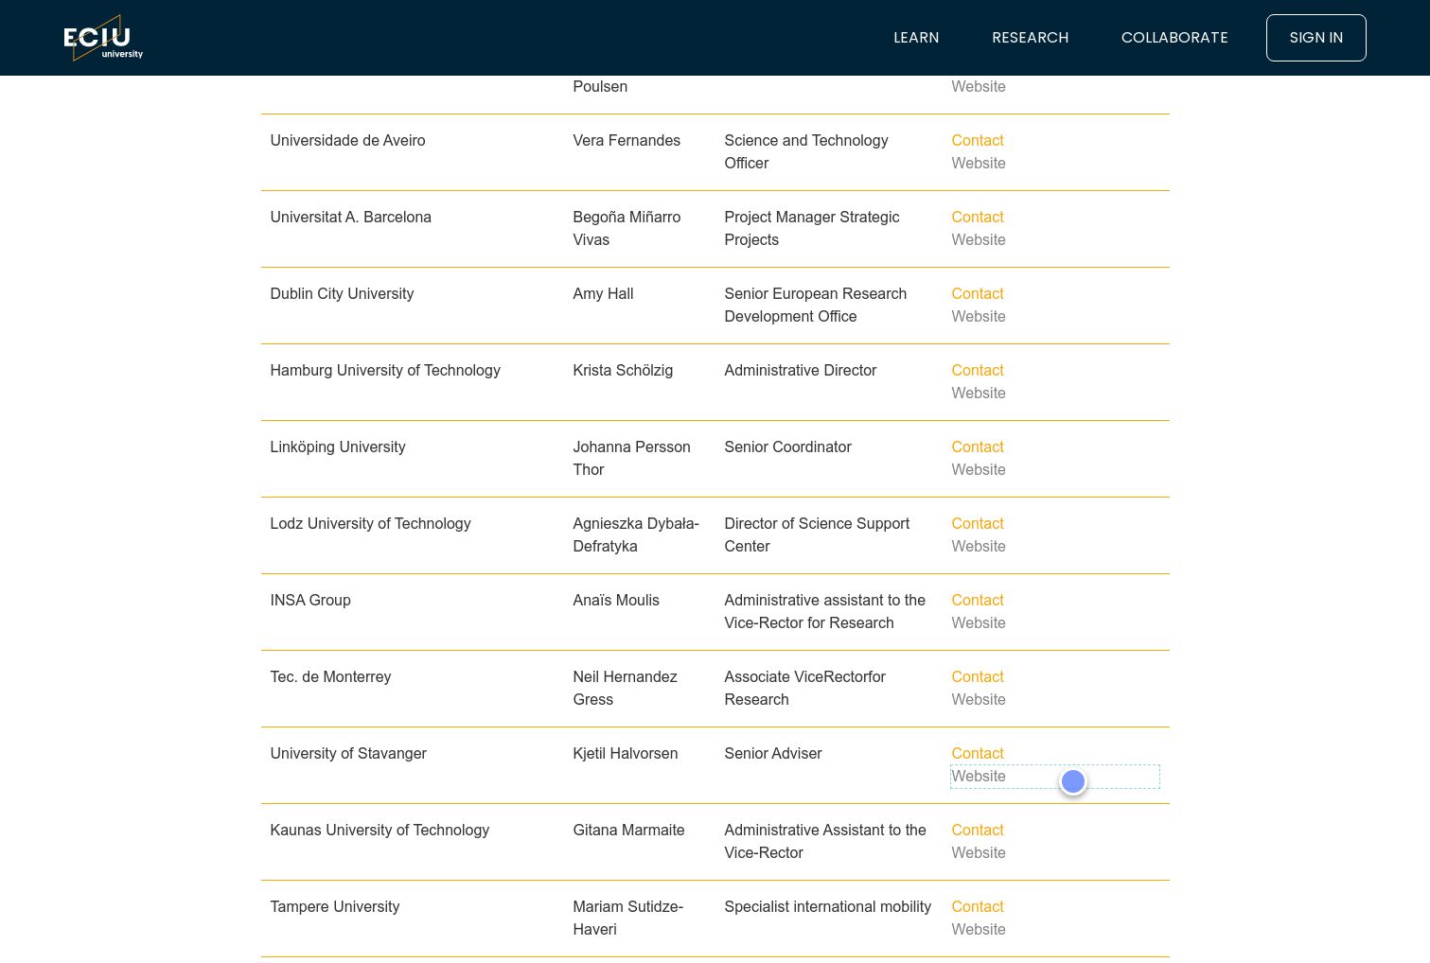
Task: Click the SIGN IN button
Action: pyautogui.click(x=1315, y=38)
